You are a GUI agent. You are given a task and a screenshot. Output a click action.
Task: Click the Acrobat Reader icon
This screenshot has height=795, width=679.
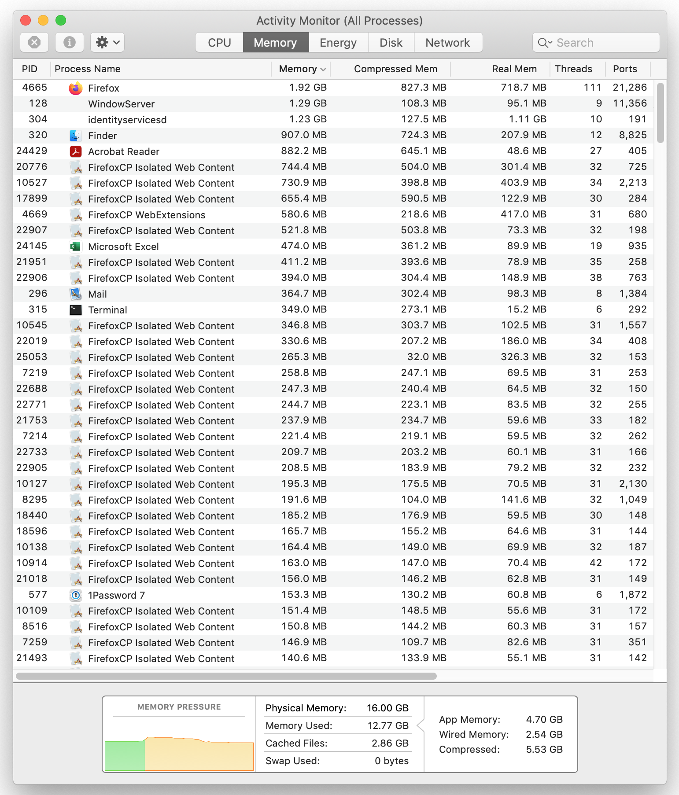pyautogui.click(x=76, y=151)
